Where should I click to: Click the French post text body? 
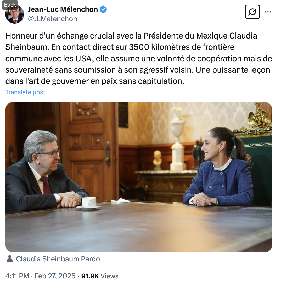point(139,58)
